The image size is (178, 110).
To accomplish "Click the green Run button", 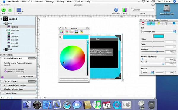I will coord(4,10).
